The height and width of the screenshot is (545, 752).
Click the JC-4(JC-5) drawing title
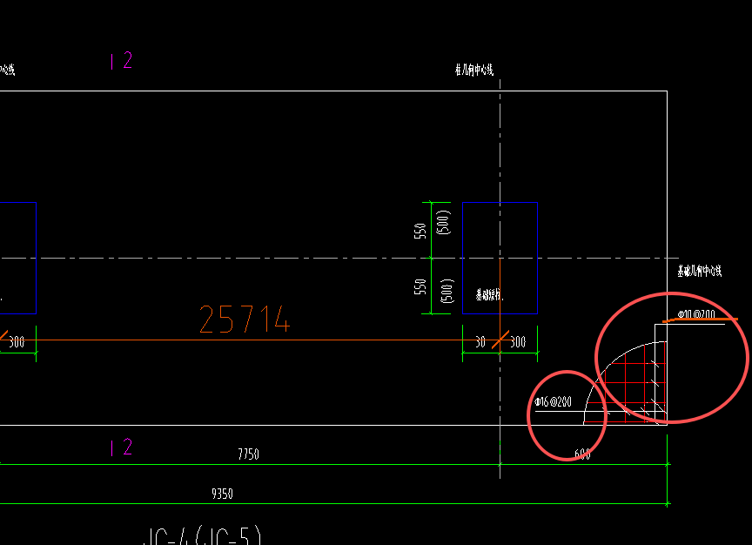(203, 535)
